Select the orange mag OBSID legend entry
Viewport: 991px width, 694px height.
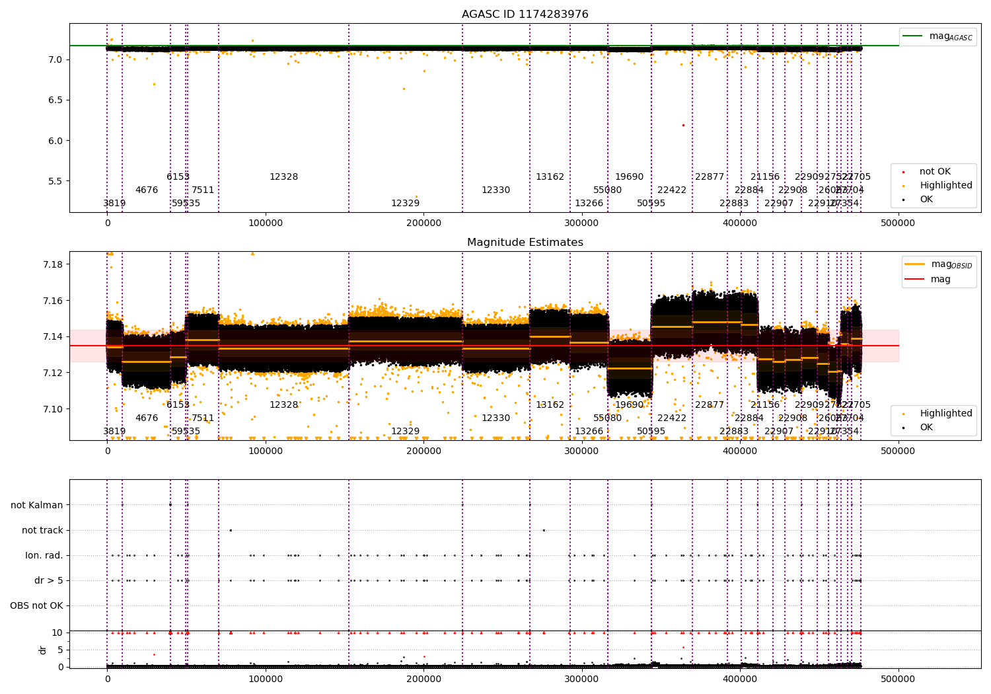939,264
